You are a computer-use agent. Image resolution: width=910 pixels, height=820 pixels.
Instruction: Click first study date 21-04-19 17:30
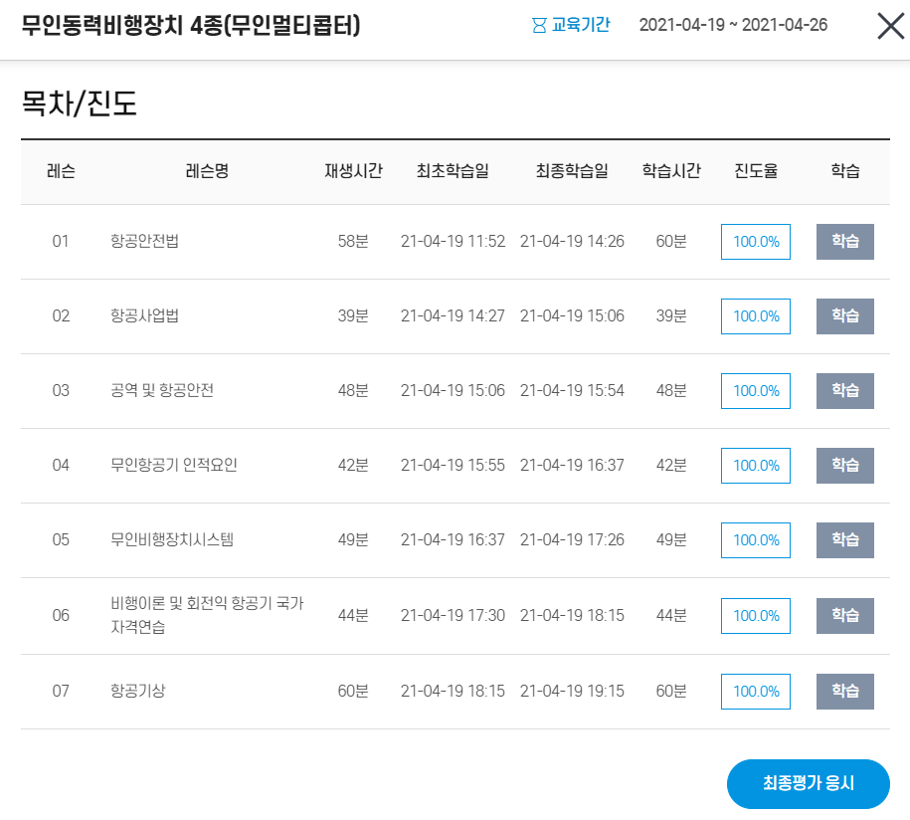(453, 615)
